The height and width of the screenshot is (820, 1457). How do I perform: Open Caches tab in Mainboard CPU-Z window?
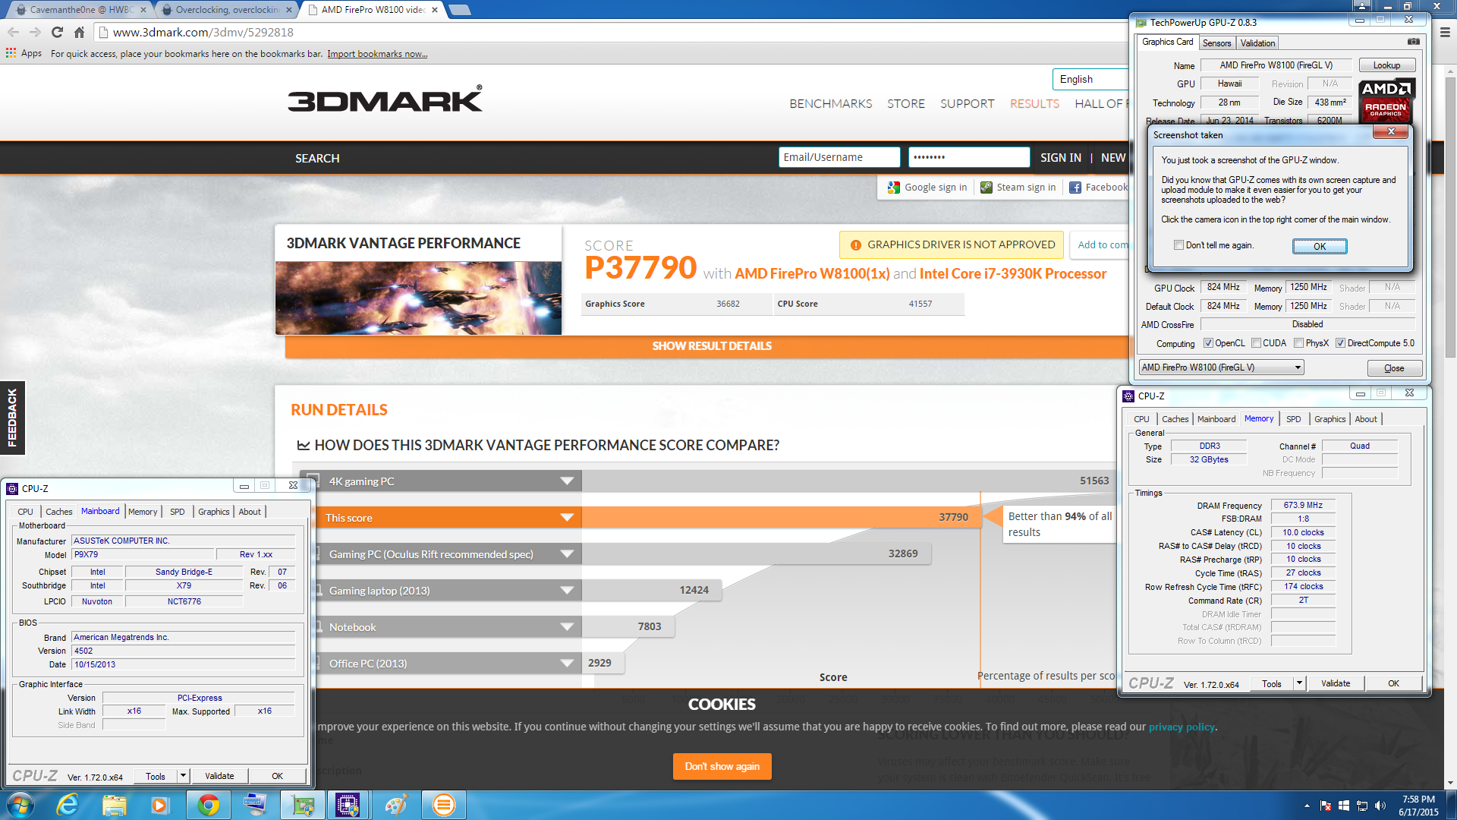58,512
